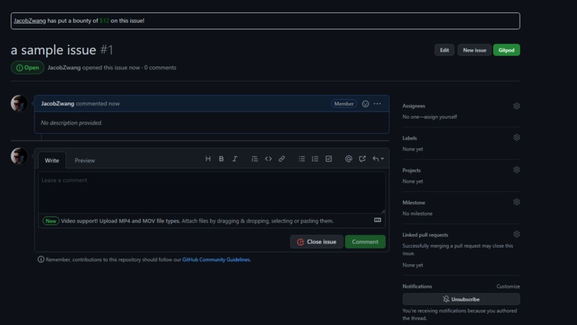Insert a bulleted list

pyautogui.click(x=302, y=159)
